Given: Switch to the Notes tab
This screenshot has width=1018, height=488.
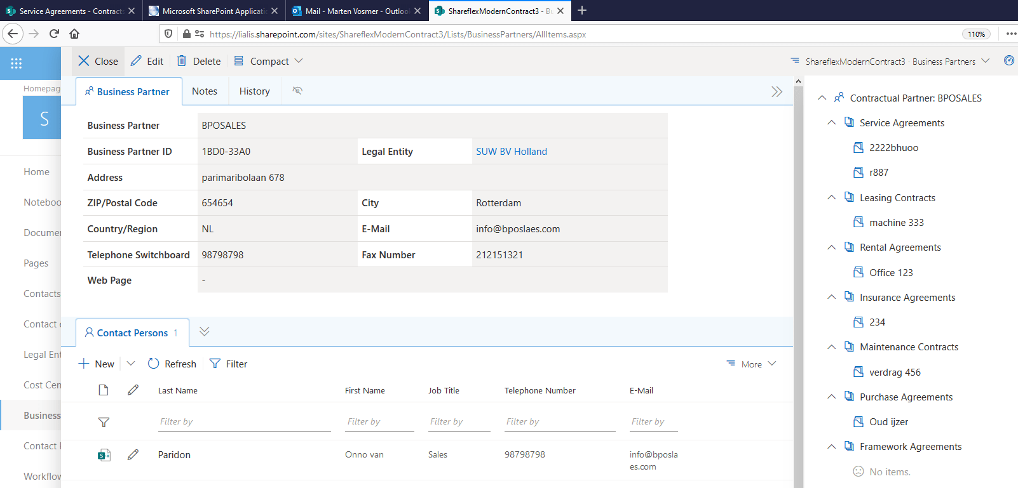Looking at the screenshot, I should 205,91.
